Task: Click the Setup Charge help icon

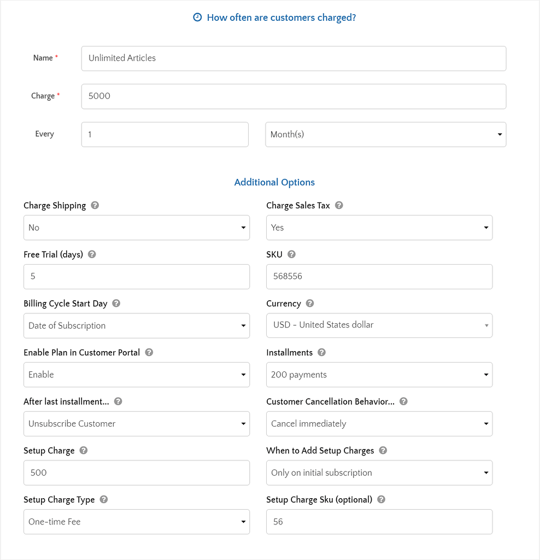Action: point(84,451)
